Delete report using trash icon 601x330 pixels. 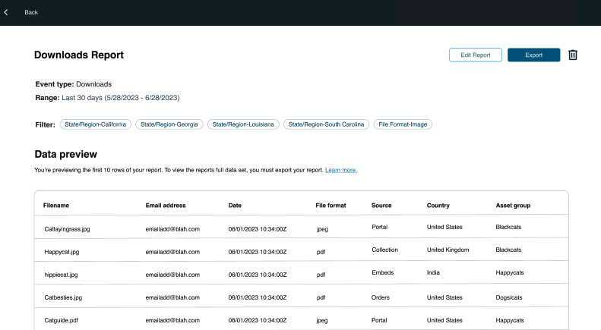coord(573,55)
